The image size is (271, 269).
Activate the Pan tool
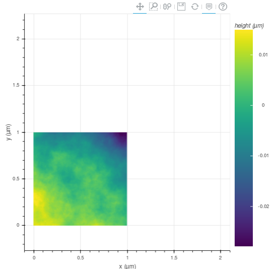[x=140, y=7]
